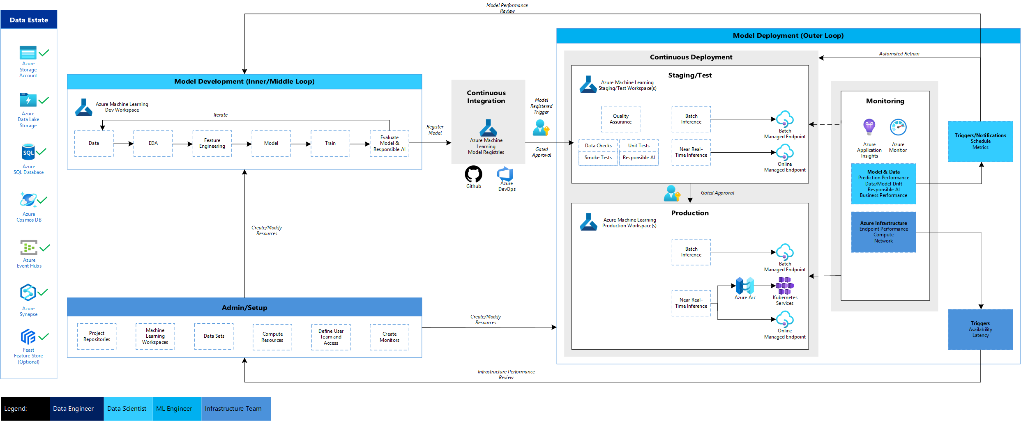Select the Kubernetes Services icon
1021x421 pixels.
[785, 286]
